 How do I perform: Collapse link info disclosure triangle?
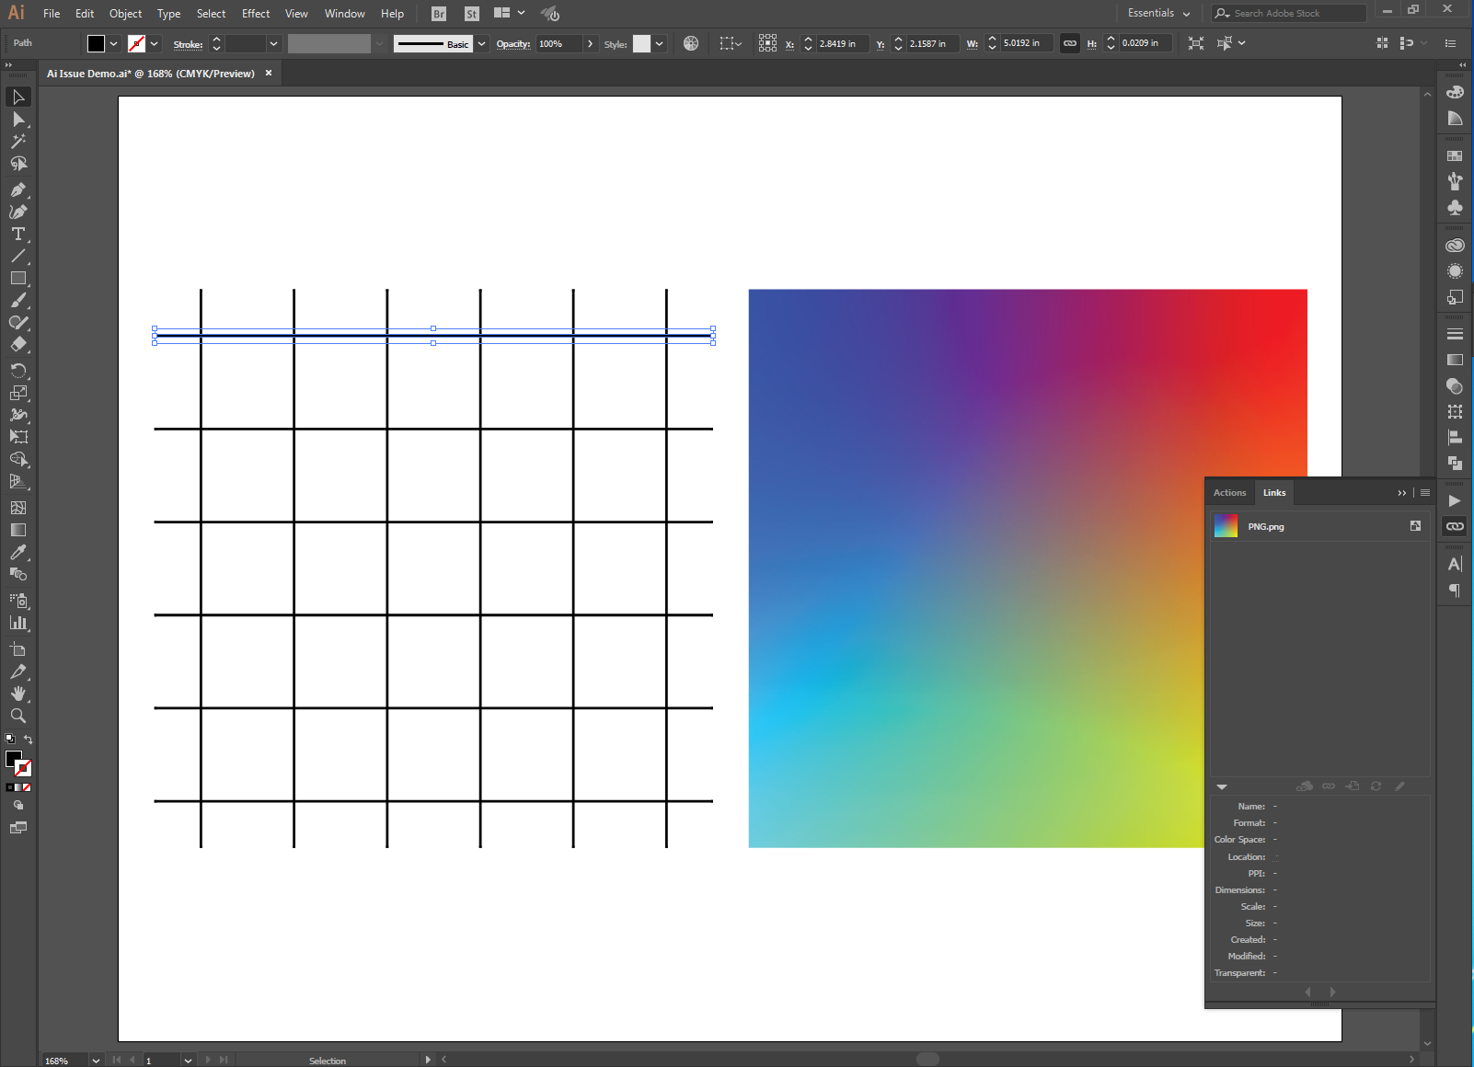(x=1222, y=787)
